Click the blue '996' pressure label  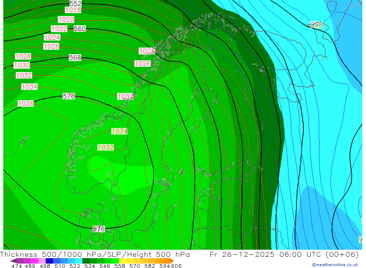point(317,25)
